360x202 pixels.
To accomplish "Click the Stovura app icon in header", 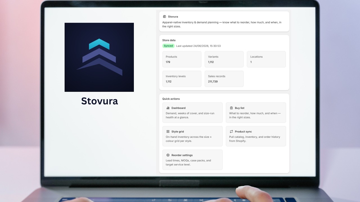I will [164, 17].
